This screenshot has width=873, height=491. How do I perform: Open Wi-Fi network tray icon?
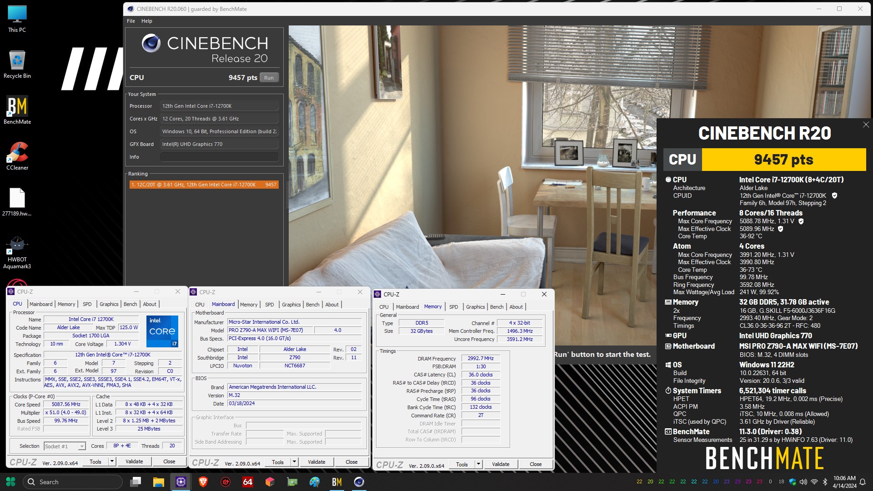[x=814, y=482]
